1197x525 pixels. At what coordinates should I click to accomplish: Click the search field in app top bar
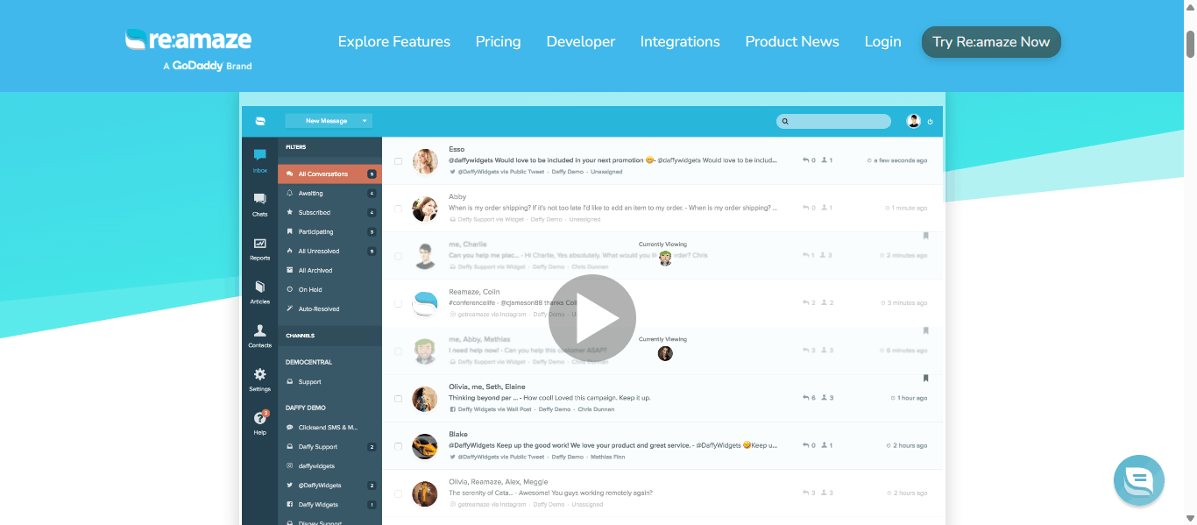[833, 121]
